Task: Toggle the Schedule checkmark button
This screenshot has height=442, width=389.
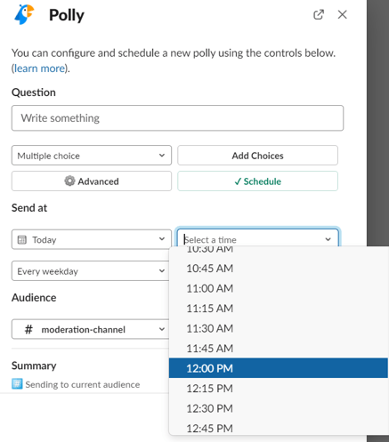Action: coord(257,181)
